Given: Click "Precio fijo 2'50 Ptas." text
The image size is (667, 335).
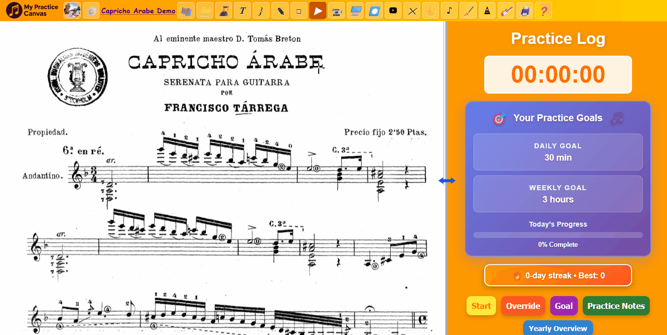Looking at the screenshot, I should coord(385,132).
